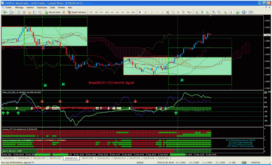Image resolution: width=272 pixels, height=165 pixels.
Task: Expand the Arrows tool dropdown arrow
Action: (x=191, y=12)
